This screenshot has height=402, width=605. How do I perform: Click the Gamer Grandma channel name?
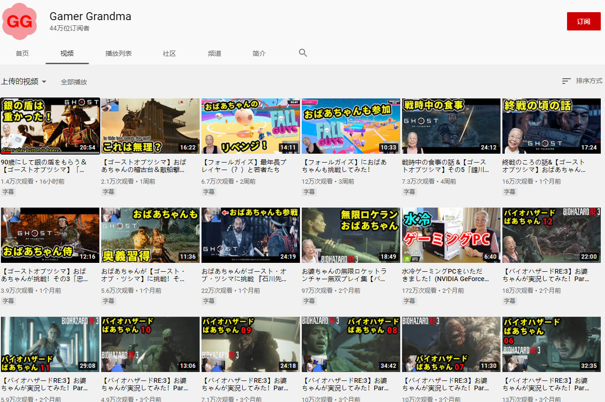(90, 16)
